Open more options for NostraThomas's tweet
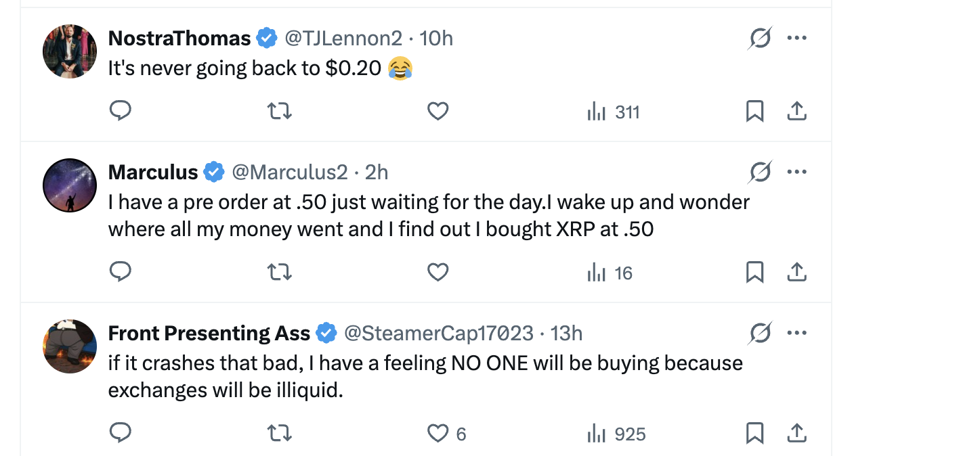This screenshot has width=959, height=456. tap(797, 38)
